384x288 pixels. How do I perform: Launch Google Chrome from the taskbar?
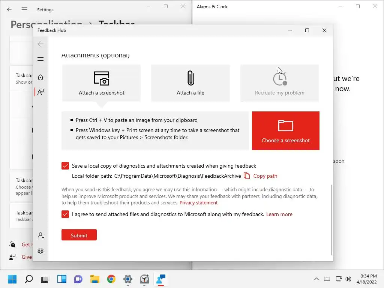[111, 279]
